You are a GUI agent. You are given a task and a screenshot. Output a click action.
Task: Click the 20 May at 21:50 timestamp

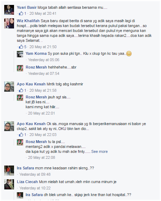[x=43, y=47]
